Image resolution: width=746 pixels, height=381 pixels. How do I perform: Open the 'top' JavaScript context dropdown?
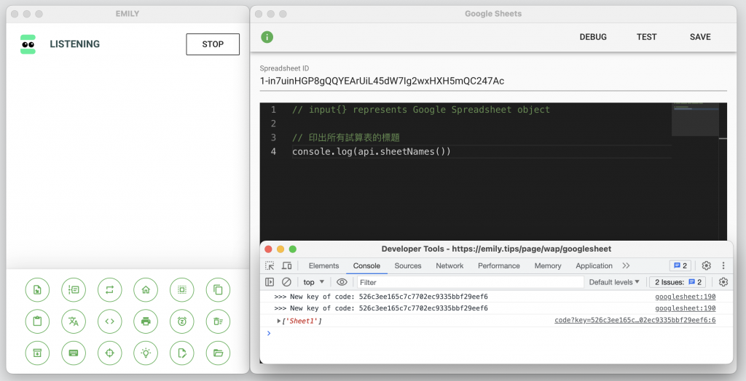(x=313, y=281)
